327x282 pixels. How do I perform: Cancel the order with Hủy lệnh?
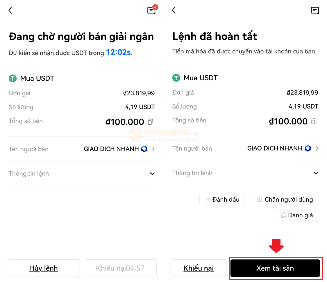pos(43,268)
